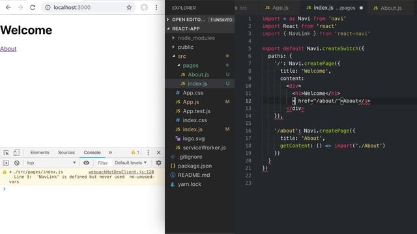Toggle the live expression eye icon
The image size is (417, 234).
point(86,163)
